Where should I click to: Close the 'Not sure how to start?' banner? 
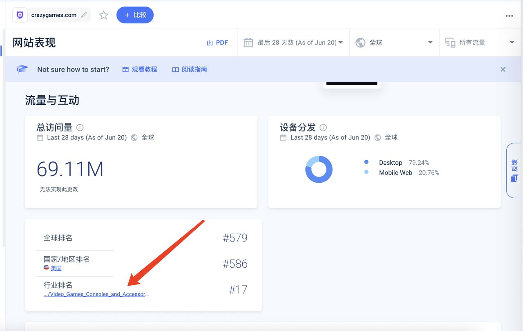pyautogui.click(x=503, y=69)
